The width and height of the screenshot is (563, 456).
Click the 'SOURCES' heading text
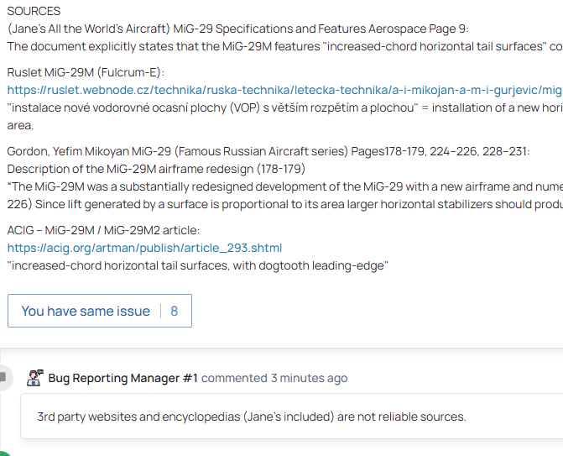point(34,11)
